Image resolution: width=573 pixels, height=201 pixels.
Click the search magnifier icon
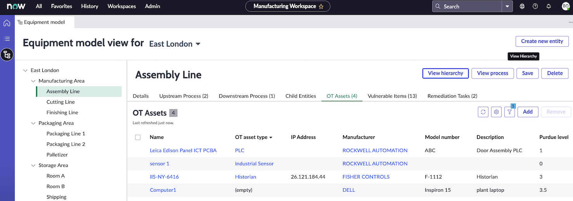pos(438,6)
